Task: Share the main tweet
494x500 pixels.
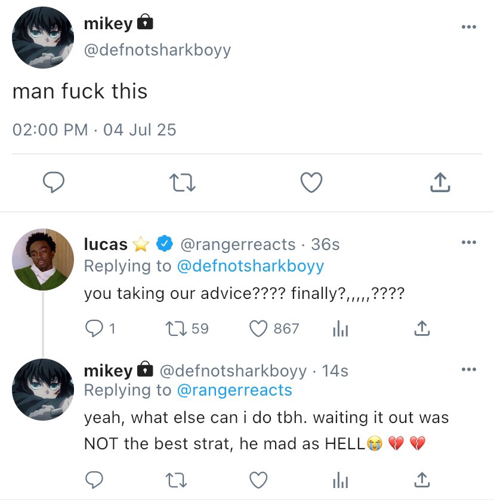Action: tap(440, 183)
